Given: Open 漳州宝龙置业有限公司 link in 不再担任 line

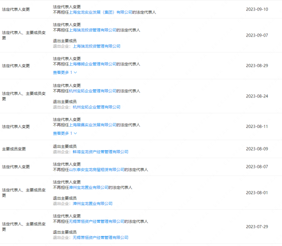Looking at the screenshot, I should 89,187.
